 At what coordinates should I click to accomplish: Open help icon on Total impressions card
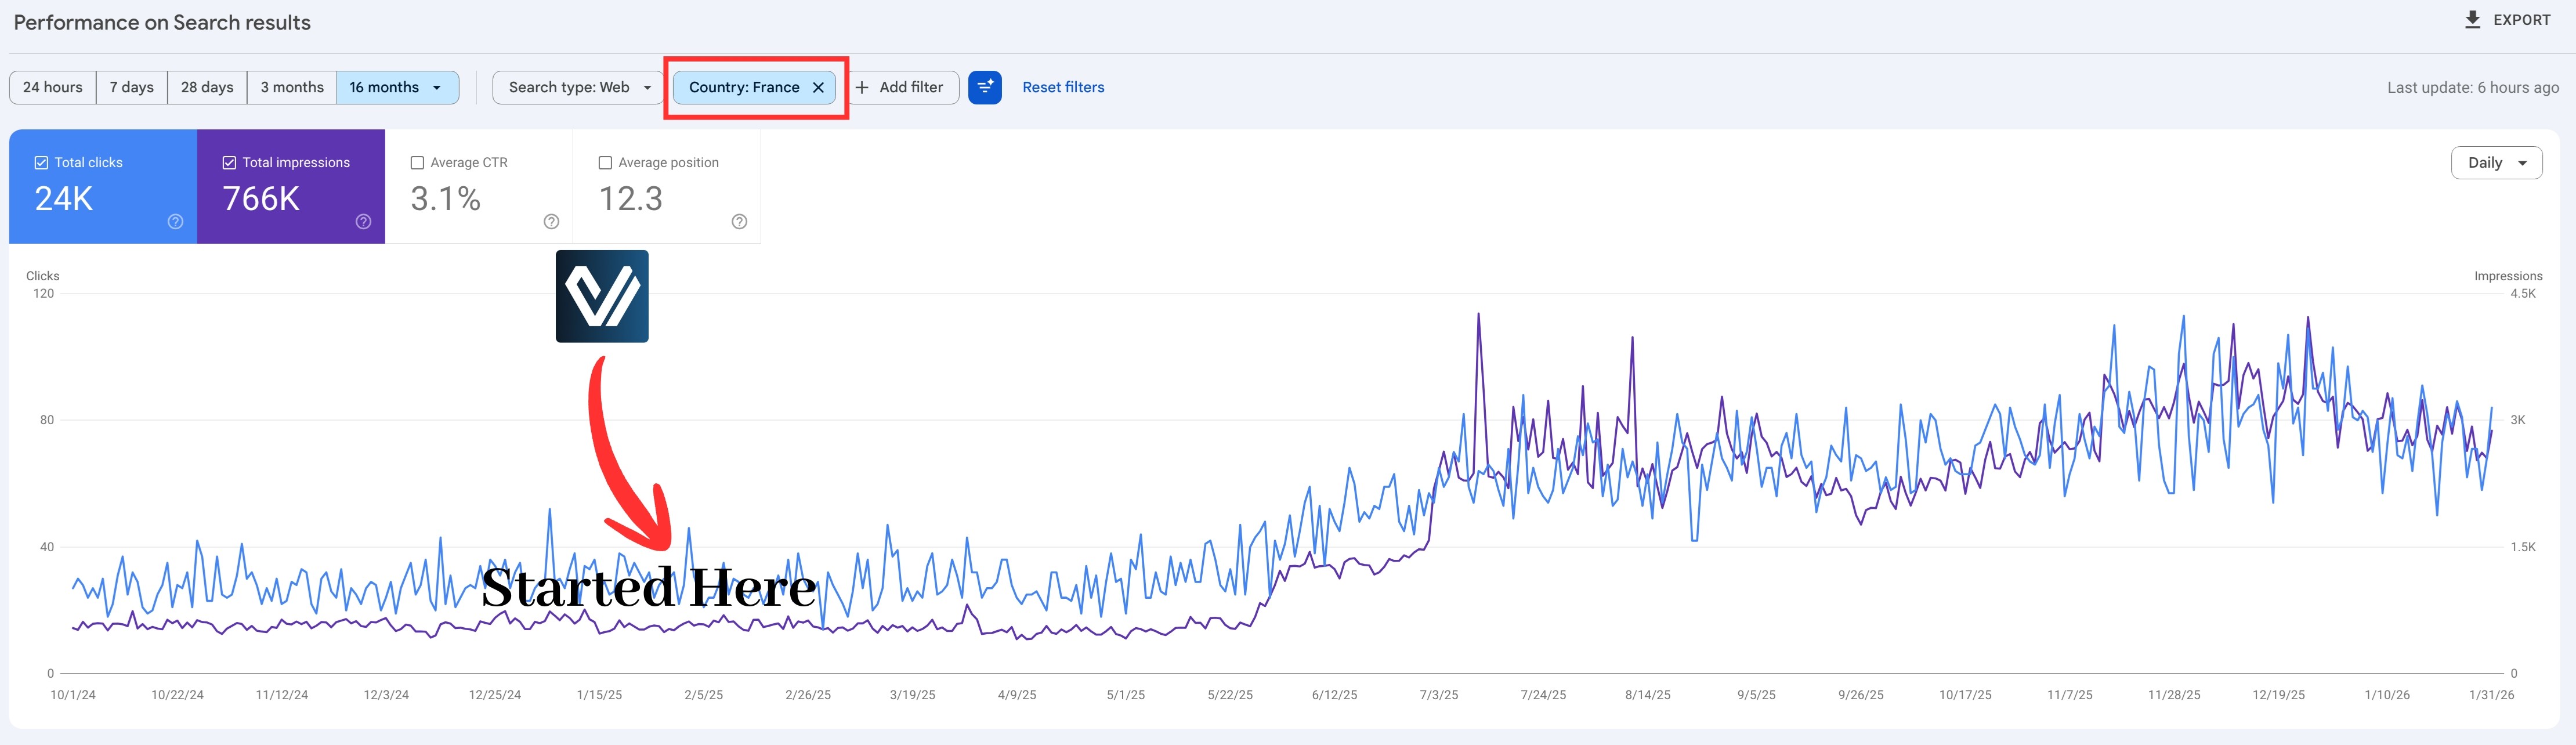click(x=363, y=222)
